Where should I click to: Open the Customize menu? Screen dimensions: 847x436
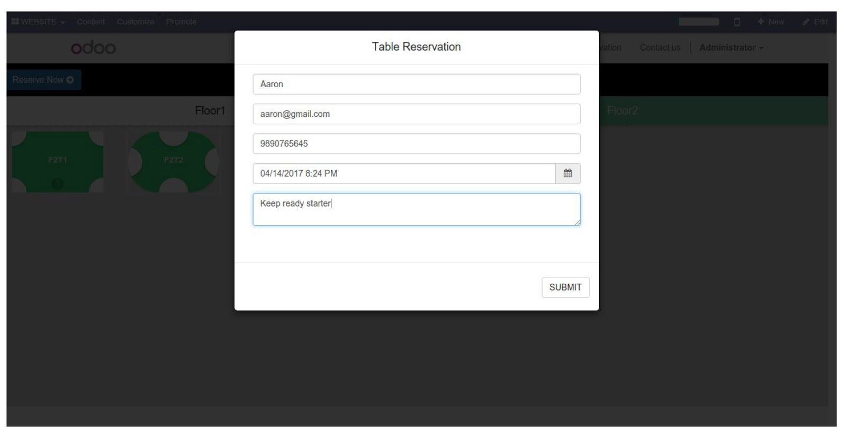click(x=136, y=22)
